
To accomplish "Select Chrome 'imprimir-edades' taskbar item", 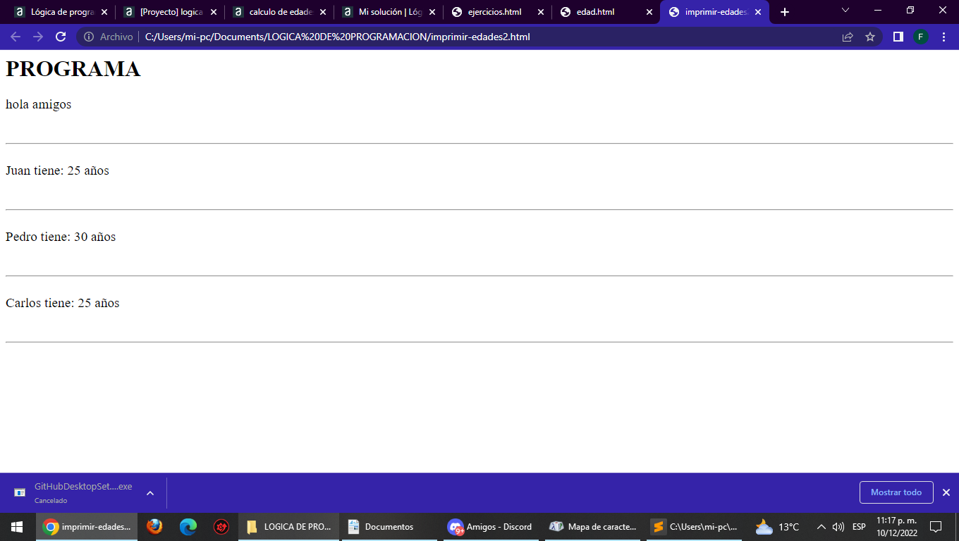I will (x=87, y=527).
